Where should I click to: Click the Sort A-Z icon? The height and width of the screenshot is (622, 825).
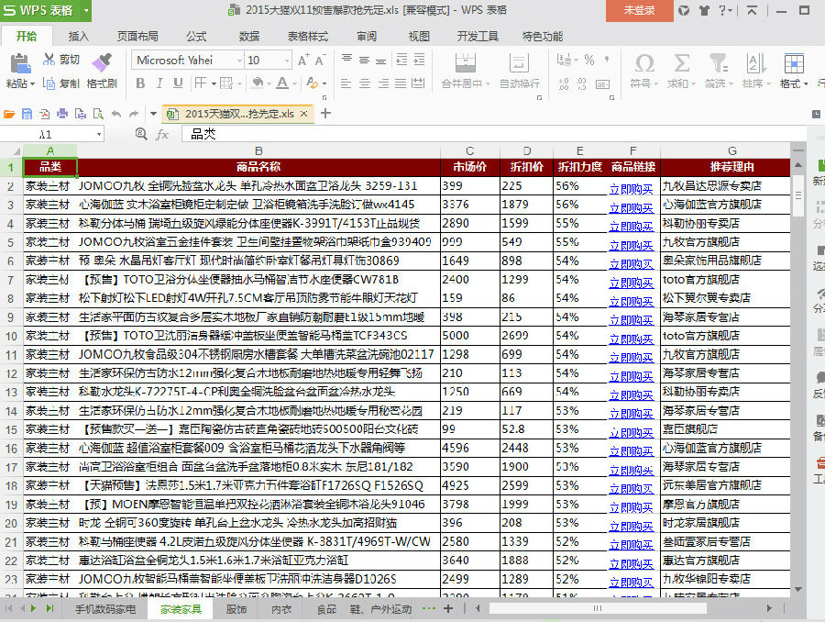coord(755,63)
